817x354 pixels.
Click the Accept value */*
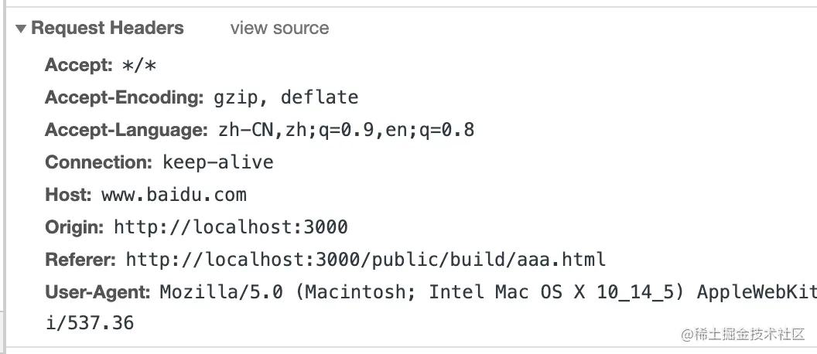pos(139,66)
